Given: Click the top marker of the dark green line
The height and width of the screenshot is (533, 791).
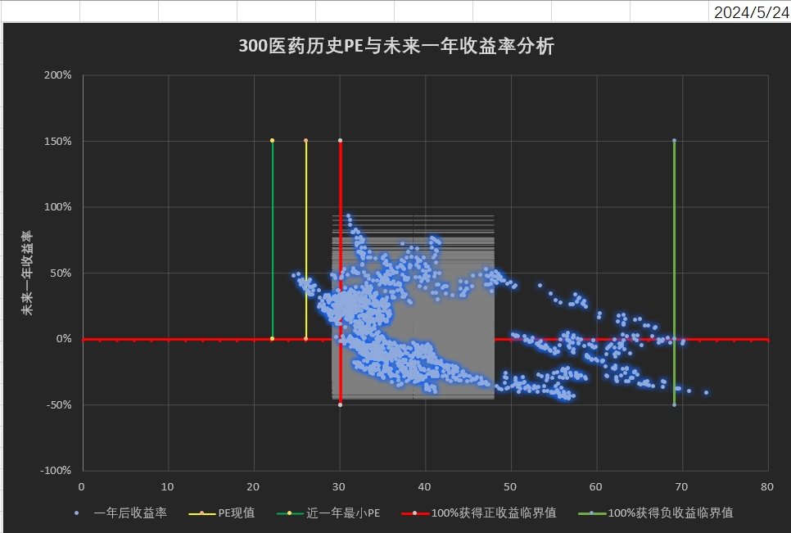Looking at the screenshot, I should [273, 141].
